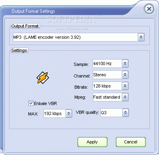The height and width of the screenshot is (155, 159).
Task: Click the Enbale VBR label text
Action: tap(46, 103)
